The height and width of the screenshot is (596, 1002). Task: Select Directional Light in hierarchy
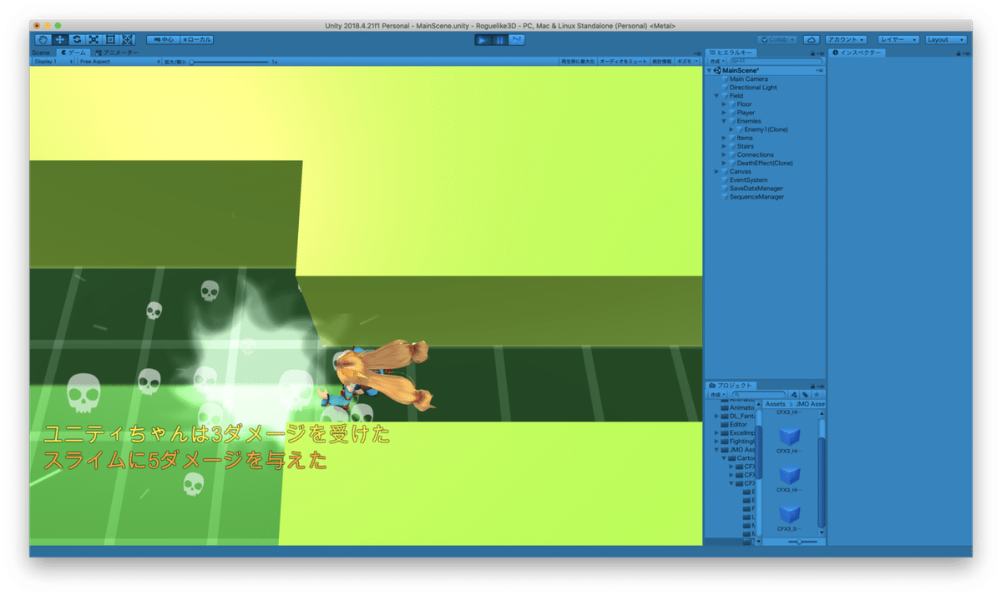pos(752,87)
